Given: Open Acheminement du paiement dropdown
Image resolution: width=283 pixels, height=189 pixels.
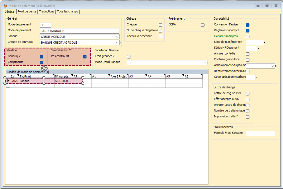Looking at the screenshot, I should tap(273, 66).
